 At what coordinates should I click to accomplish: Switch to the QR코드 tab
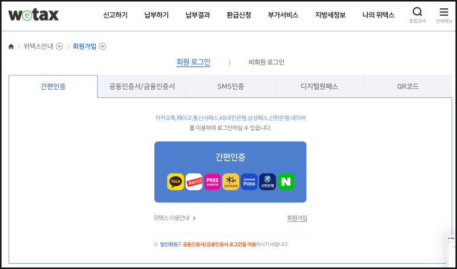408,86
